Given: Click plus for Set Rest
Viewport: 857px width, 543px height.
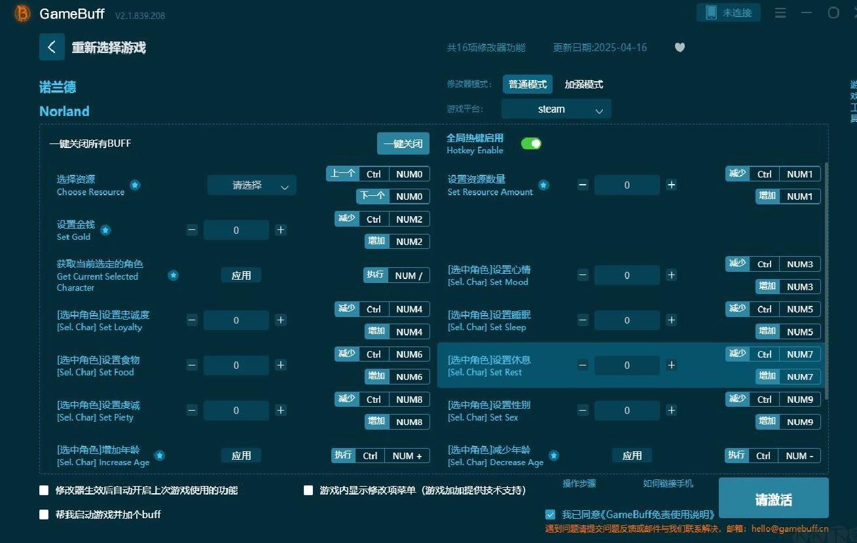Looking at the screenshot, I should tap(672, 365).
